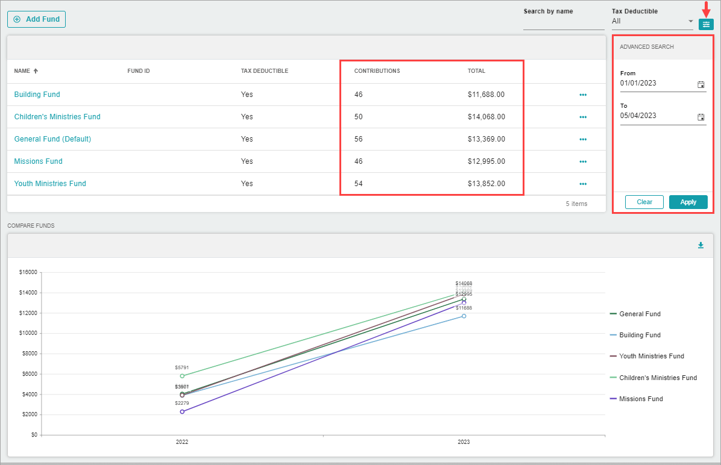This screenshot has height=465, width=721.
Task: Open the Building Fund link
Action: (x=37, y=95)
